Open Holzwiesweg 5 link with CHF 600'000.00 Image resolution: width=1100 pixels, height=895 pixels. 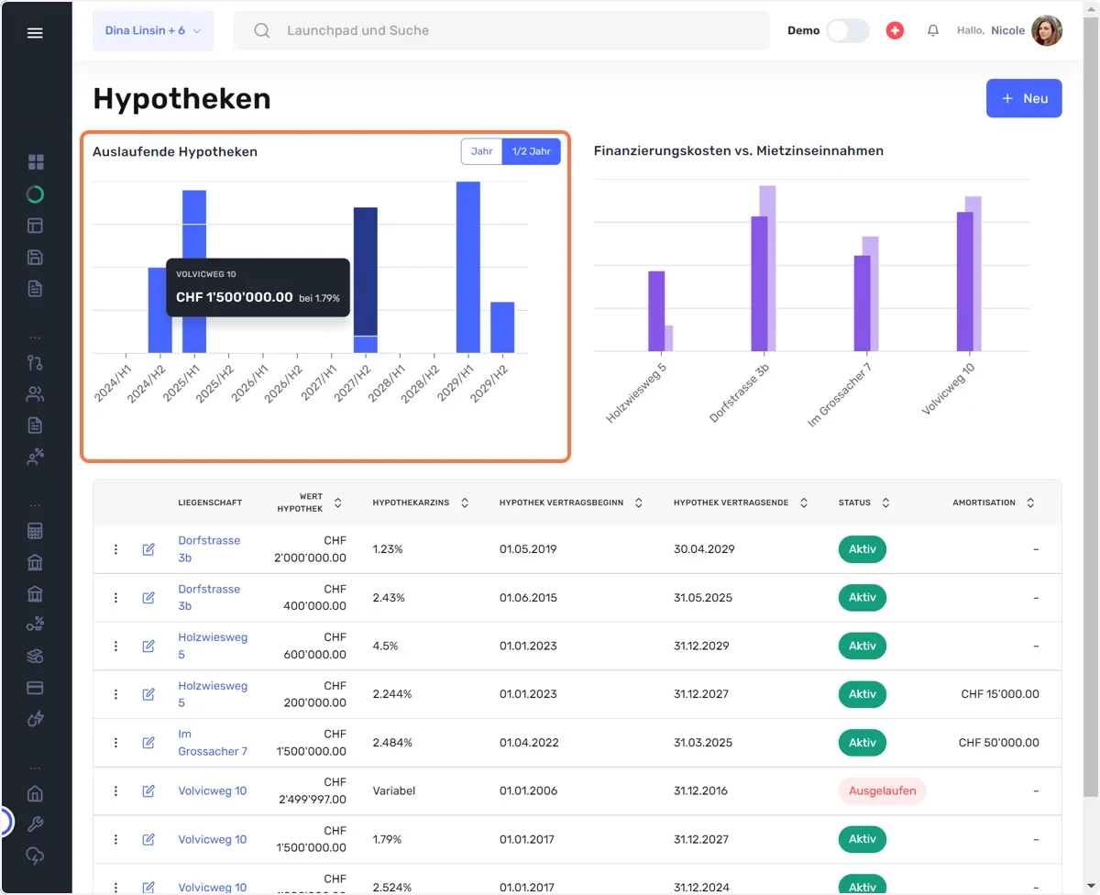(213, 646)
